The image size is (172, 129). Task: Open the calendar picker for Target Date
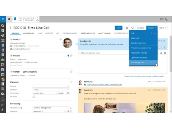click(x=68, y=93)
